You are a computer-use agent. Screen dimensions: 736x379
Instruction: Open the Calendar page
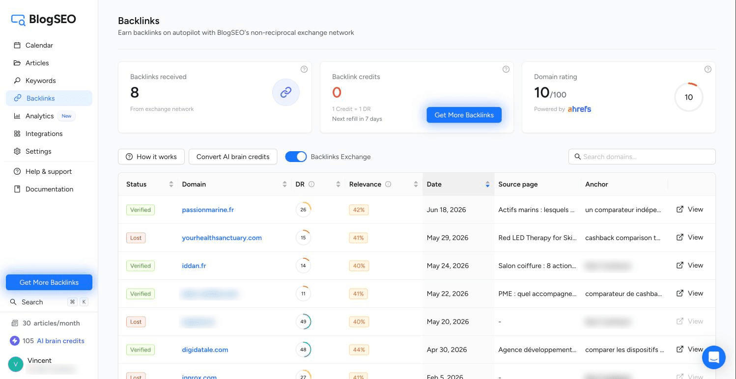click(x=49, y=45)
